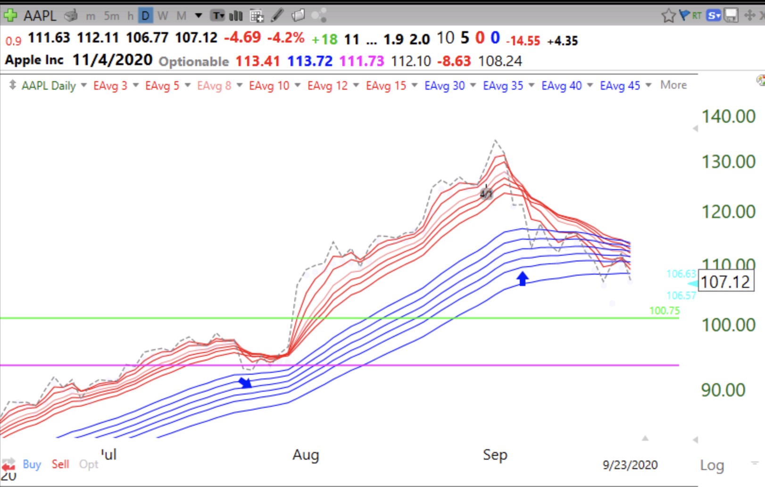Click the Aug month label on time axis
The image size is (765, 487).
pyautogui.click(x=306, y=455)
